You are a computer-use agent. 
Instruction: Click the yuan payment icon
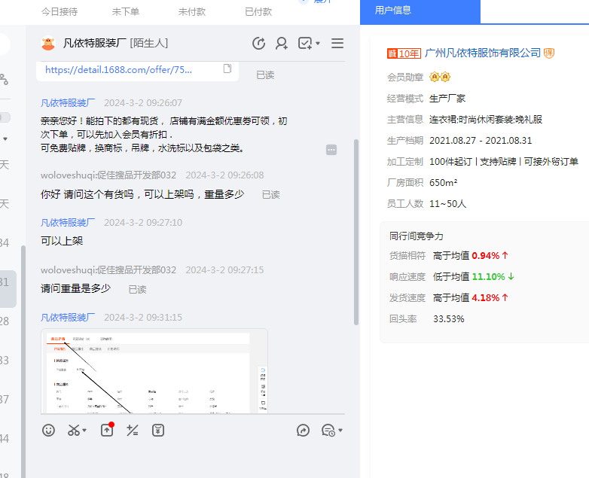[158, 430]
